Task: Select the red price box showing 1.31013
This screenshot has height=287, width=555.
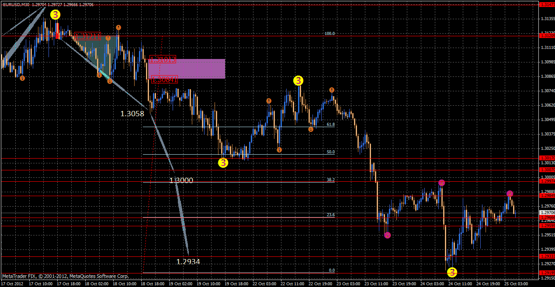Action: click(163, 60)
